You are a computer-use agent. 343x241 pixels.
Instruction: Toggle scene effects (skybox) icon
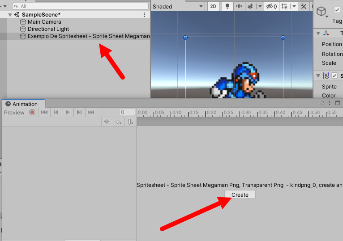(x=250, y=6)
